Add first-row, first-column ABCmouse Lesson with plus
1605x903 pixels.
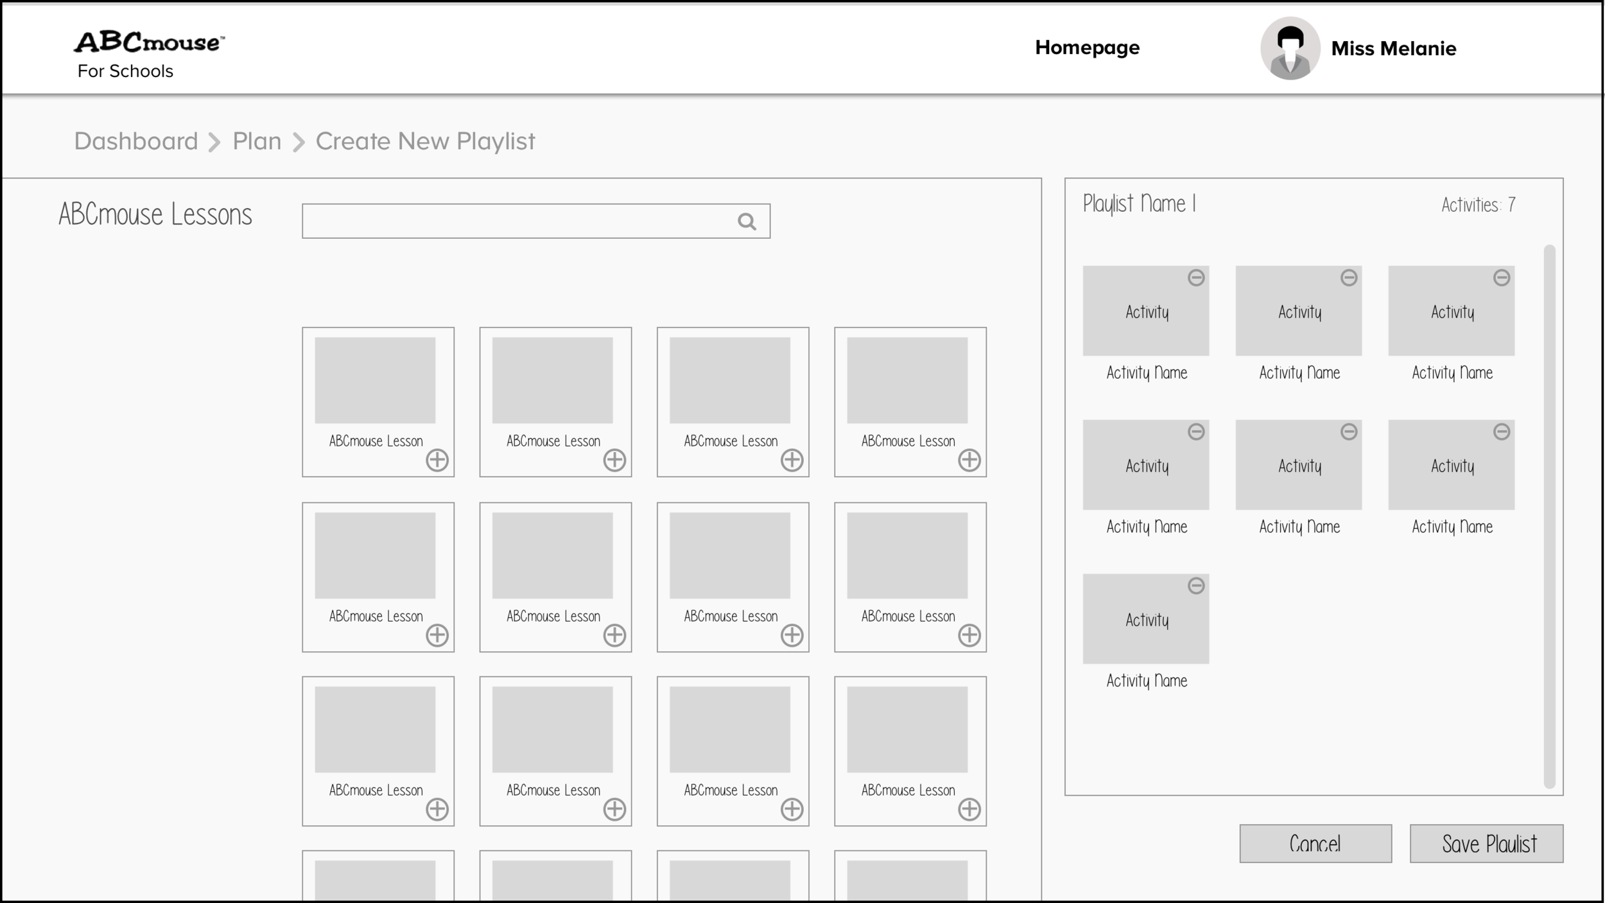[x=437, y=460]
